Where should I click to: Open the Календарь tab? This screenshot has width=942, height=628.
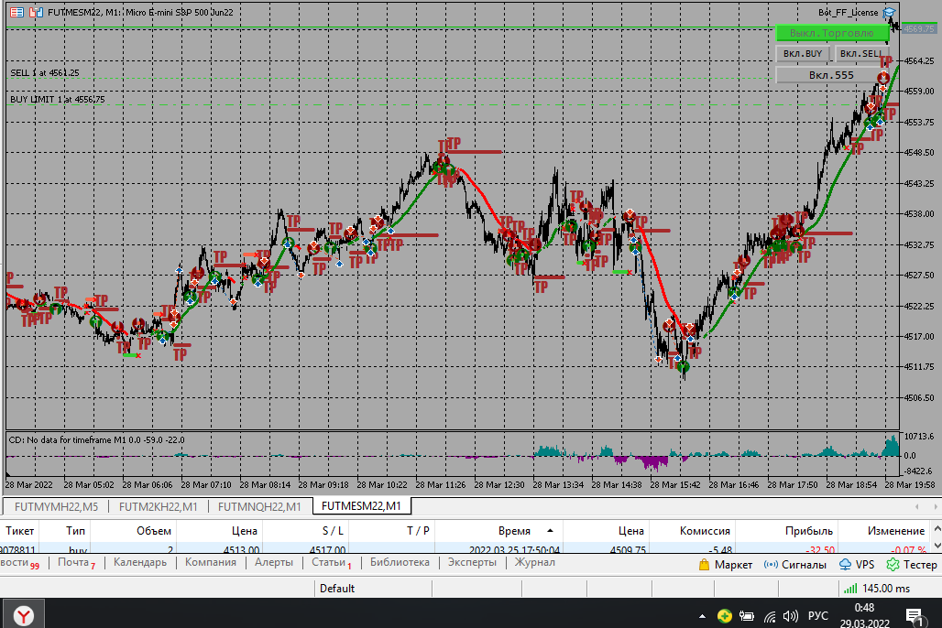(140, 562)
